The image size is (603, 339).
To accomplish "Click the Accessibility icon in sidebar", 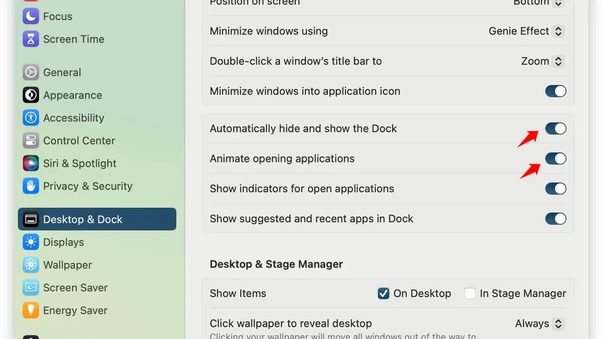I will [x=31, y=118].
